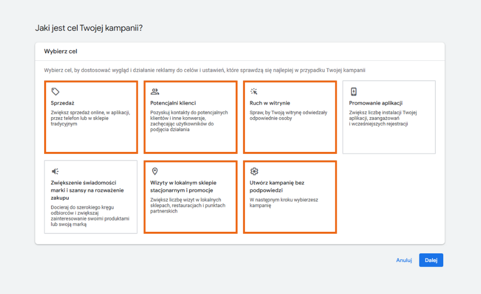Pick Utwórz kampanię bez podpowiedzi heading
Viewport: 481px width, 294px height.
click(x=277, y=186)
